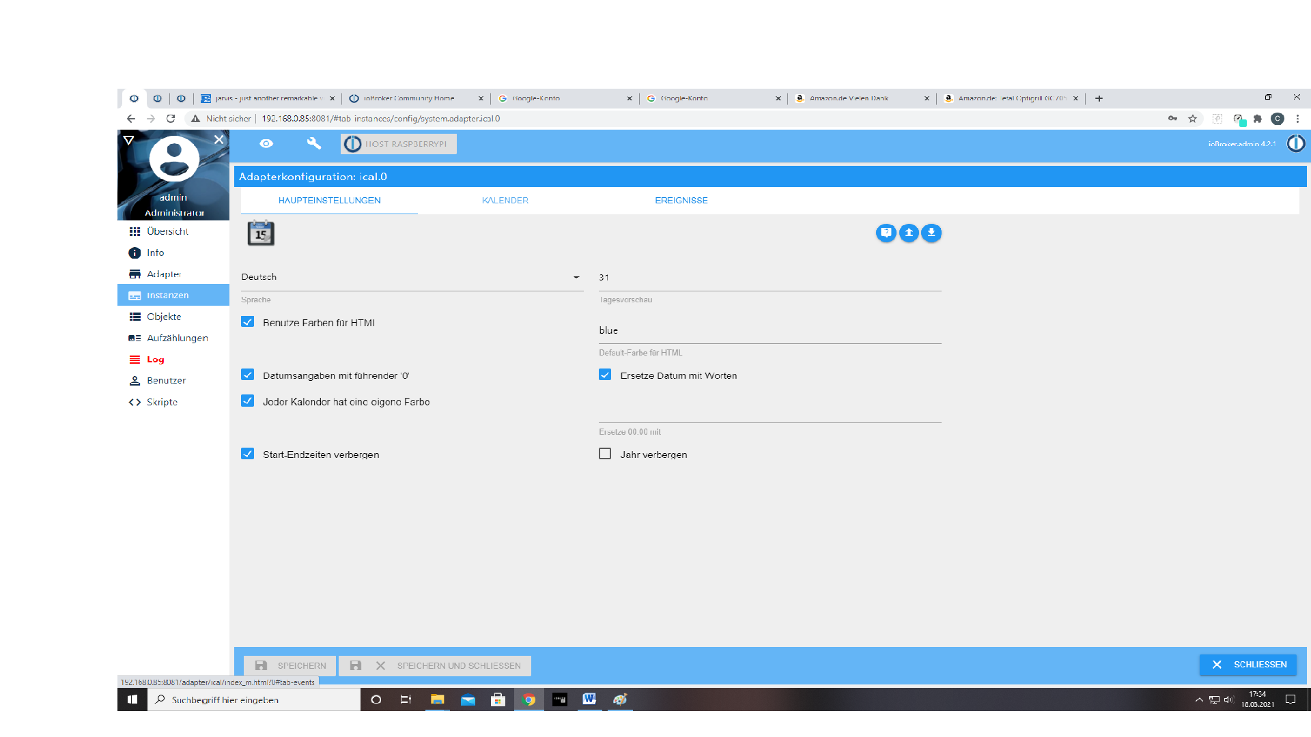Click the Default-Farbe für HTML field
Image resolution: width=1311 pixels, height=737 pixels.
770,330
